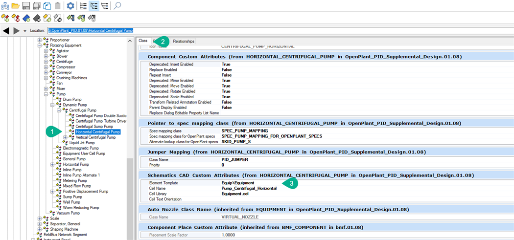Click the Copy documents icon
Image resolution: width=514 pixels, height=240 pixels.
[x=47, y=5]
